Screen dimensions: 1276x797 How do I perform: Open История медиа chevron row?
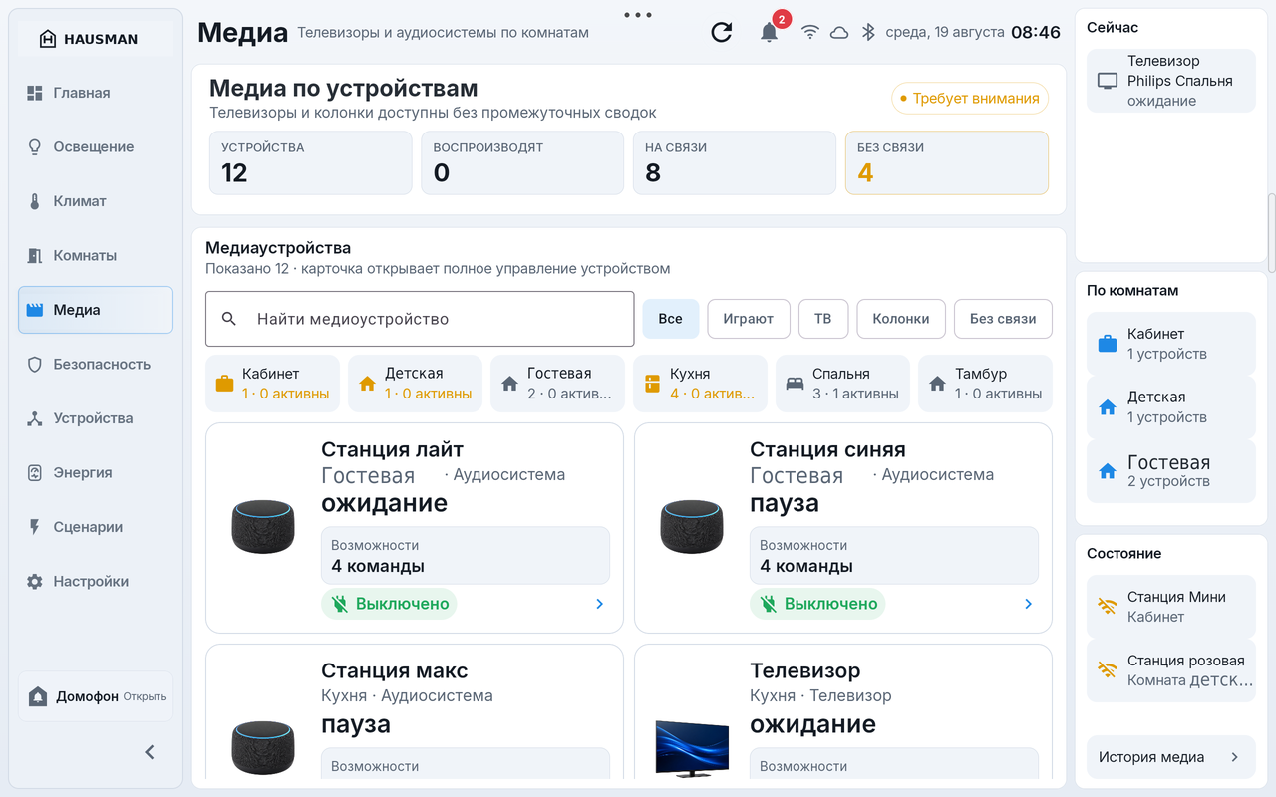[1170, 757]
